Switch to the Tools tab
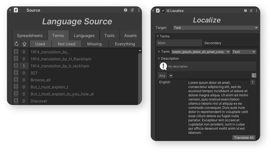The height and width of the screenshot is (152, 271). [x=109, y=36]
